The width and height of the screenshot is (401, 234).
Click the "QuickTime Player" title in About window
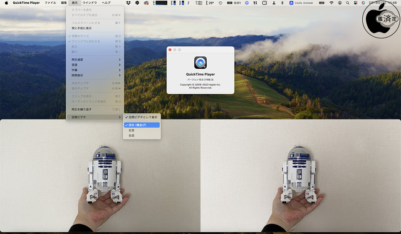coord(200,74)
